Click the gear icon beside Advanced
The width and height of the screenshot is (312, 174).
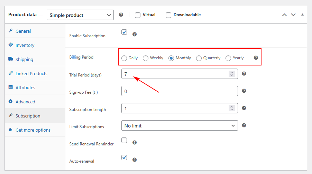point(10,101)
